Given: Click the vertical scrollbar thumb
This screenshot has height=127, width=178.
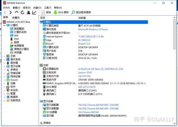Looking at the screenshot, I should coord(174,34).
